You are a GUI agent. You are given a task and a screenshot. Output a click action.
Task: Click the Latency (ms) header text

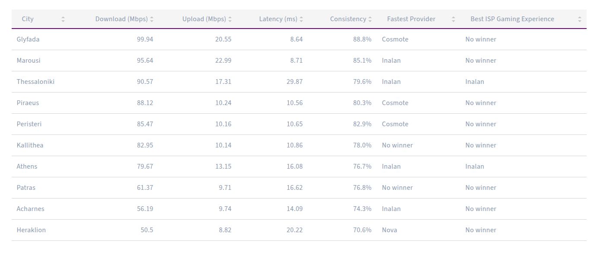278,19
